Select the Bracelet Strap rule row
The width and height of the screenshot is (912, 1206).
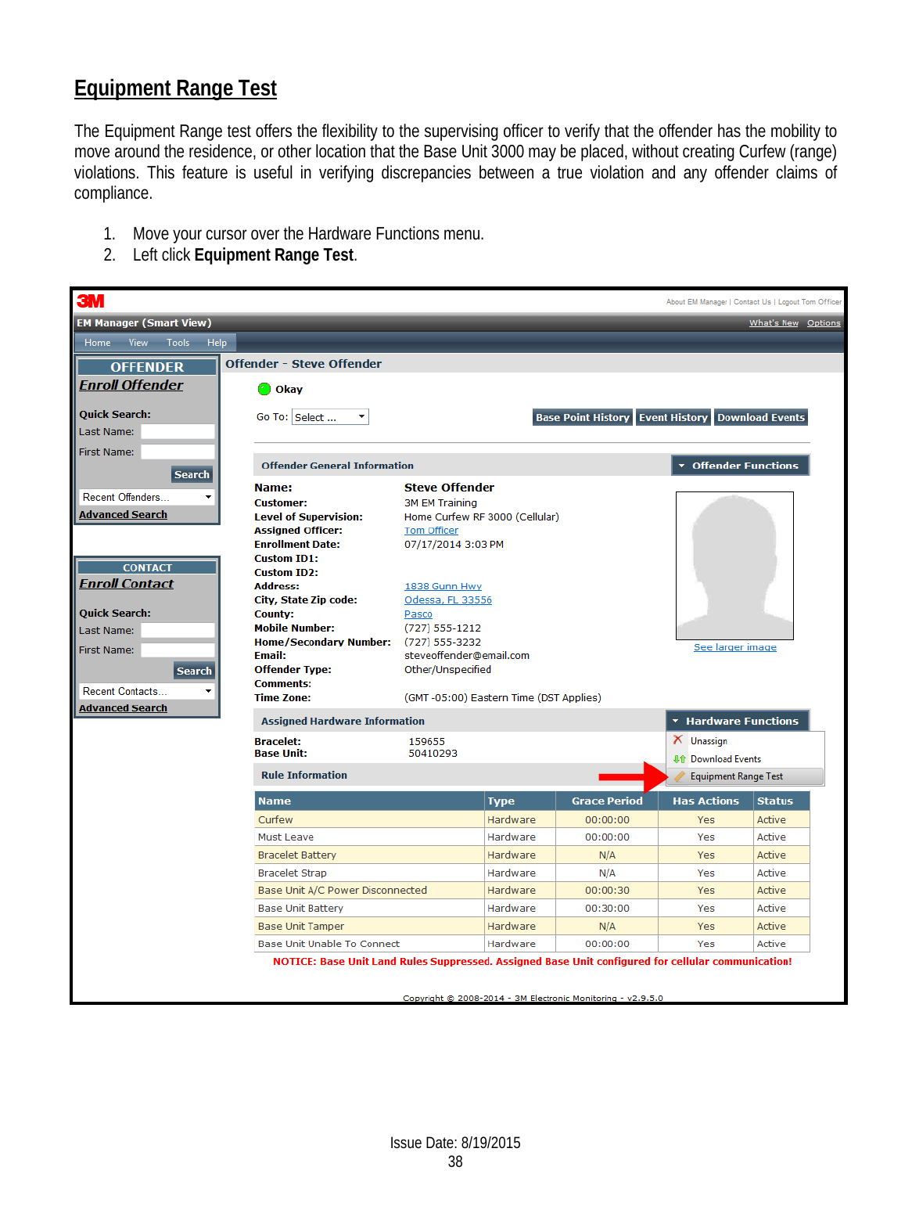click(532, 873)
